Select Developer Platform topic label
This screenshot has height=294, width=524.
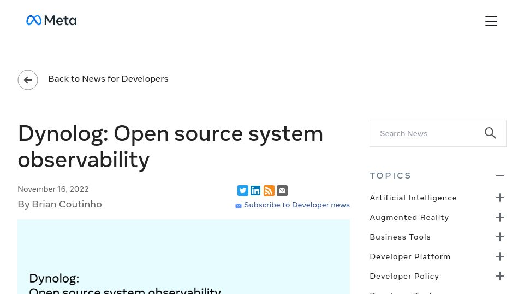410,256
